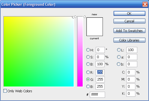Click the Cancel button

click(x=129, y=21)
